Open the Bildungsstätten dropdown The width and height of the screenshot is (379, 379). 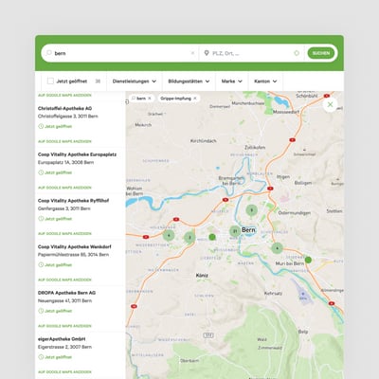189,81
